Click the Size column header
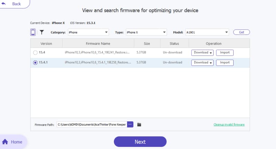The width and height of the screenshot is (276, 149). [147, 43]
